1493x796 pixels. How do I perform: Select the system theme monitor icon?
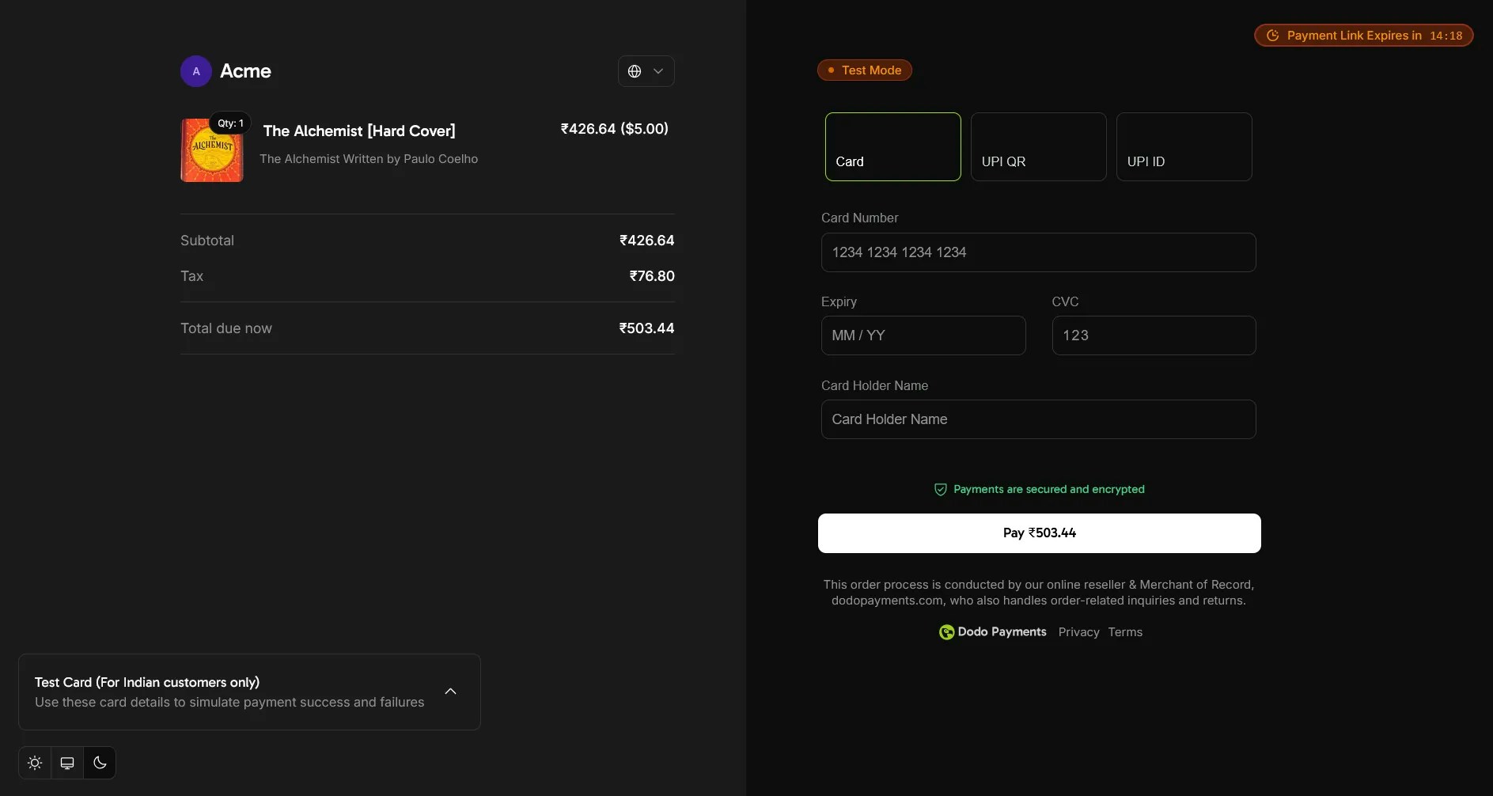tap(66, 762)
